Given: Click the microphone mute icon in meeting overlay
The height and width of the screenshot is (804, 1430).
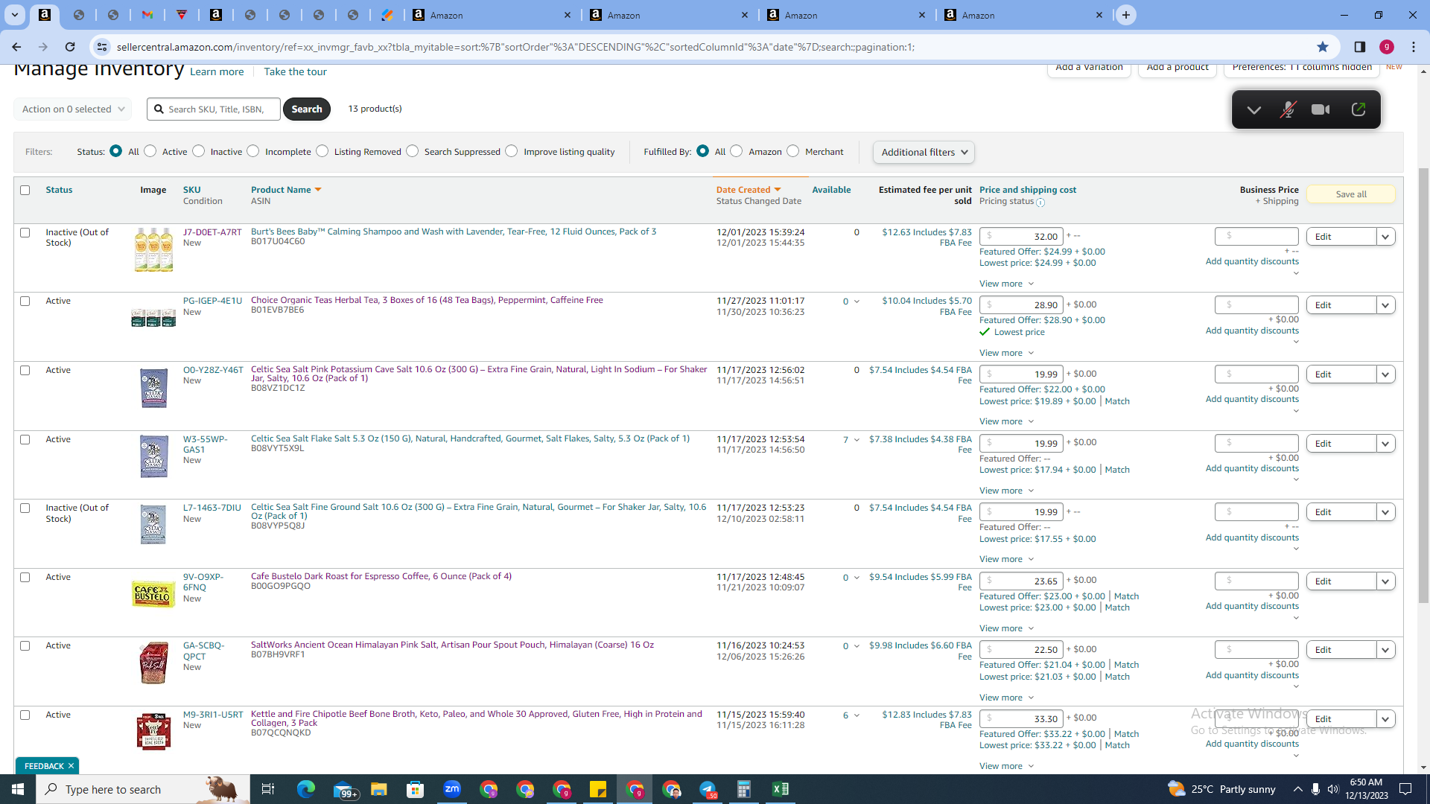Looking at the screenshot, I should coord(1288,109).
